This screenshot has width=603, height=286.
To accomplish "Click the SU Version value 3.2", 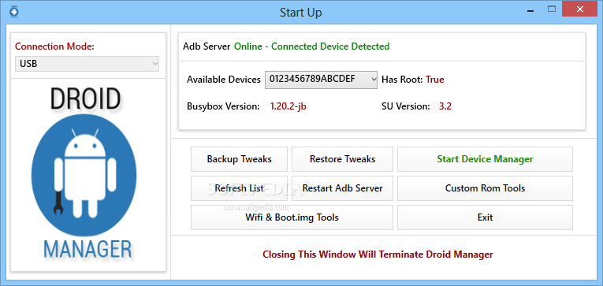I will click(445, 106).
